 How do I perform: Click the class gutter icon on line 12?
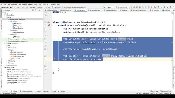tap(49, 22)
